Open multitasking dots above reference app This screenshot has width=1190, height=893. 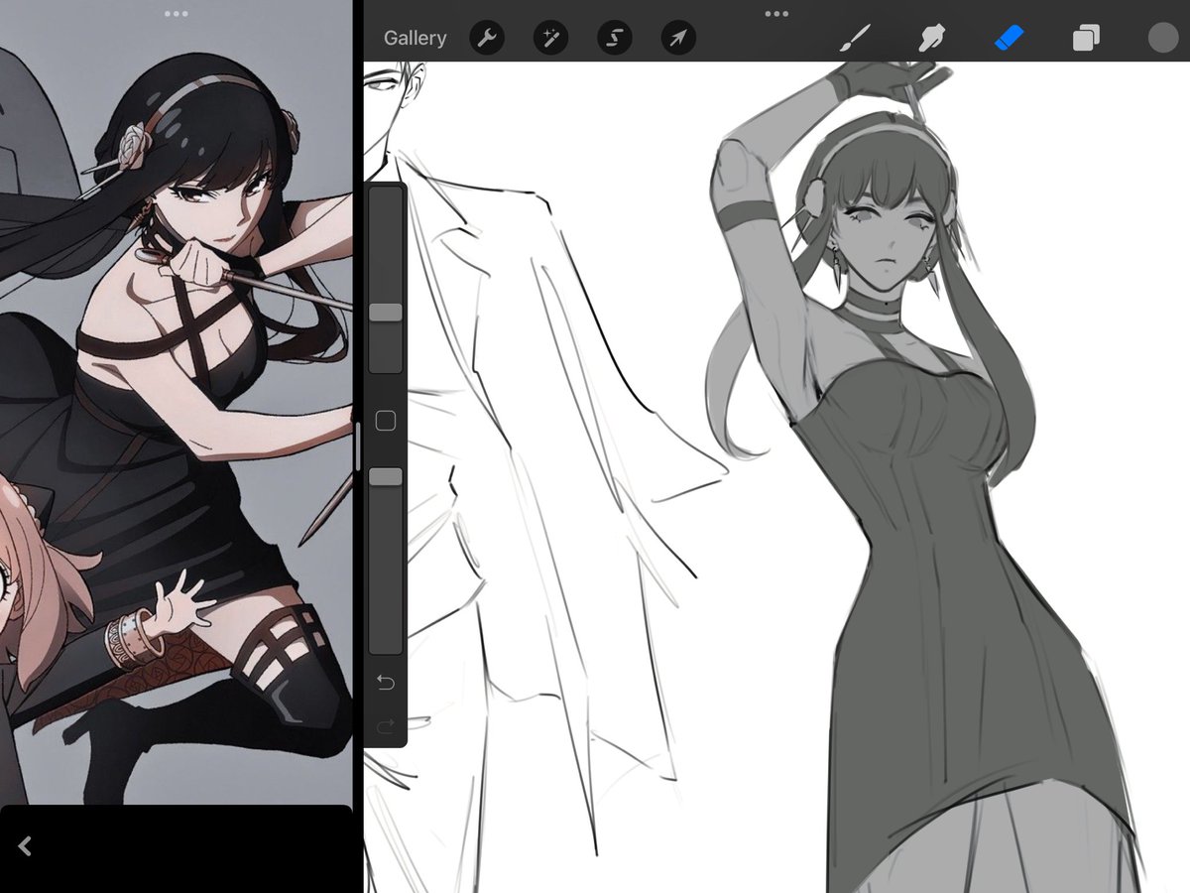click(x=176, y=14)
